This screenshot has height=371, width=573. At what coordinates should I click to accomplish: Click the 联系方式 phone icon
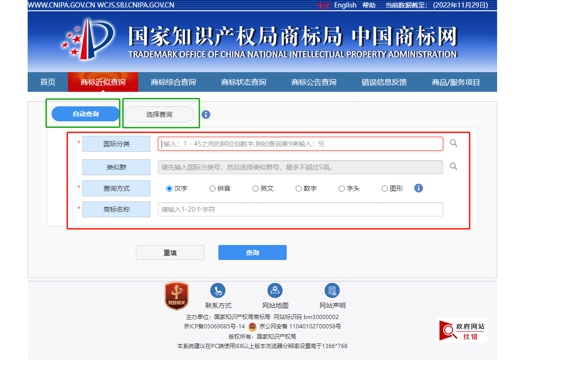point(218,290)
